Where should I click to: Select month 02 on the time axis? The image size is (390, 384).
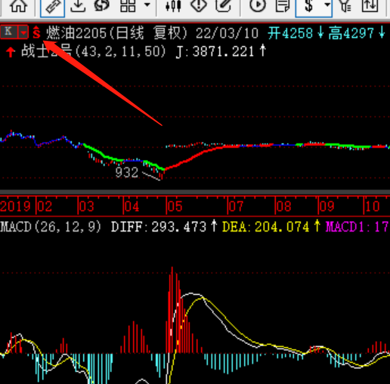point(45,207)
